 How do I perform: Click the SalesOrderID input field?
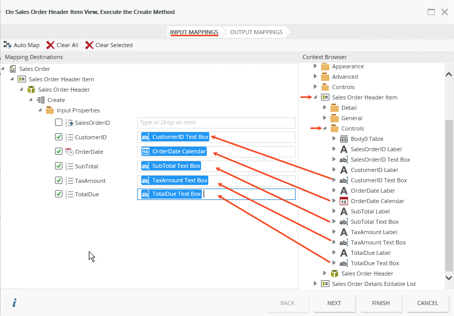216,123
